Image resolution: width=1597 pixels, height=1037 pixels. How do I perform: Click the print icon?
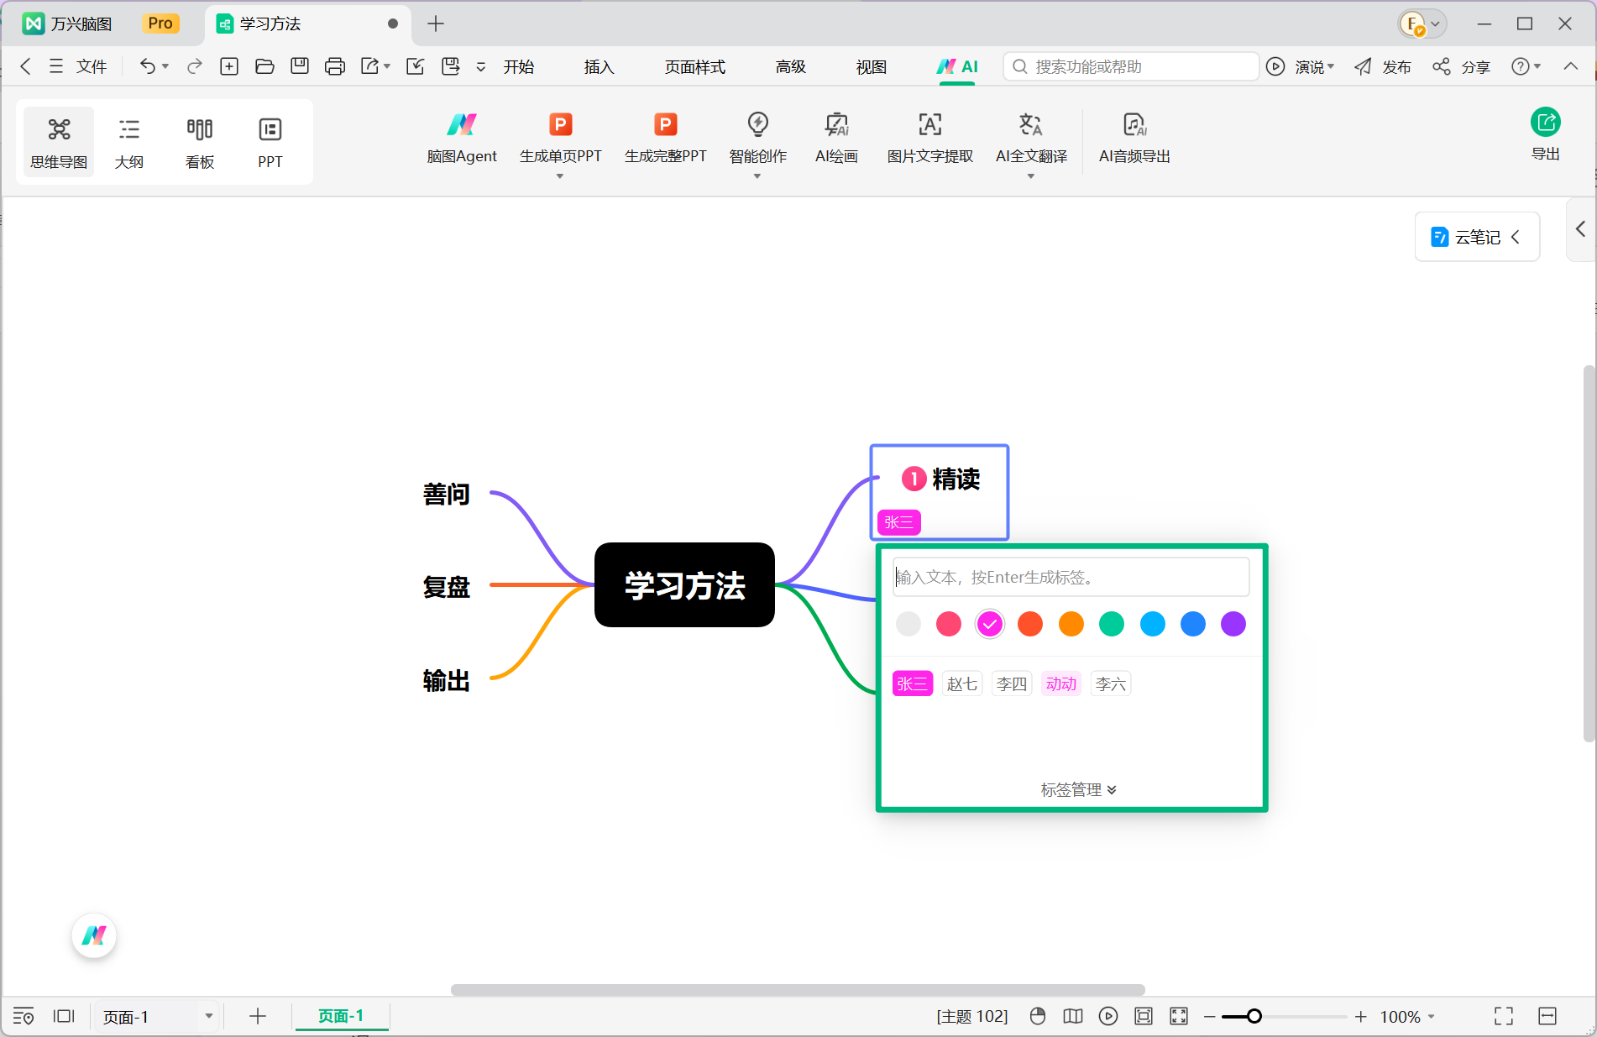pos(335,66)
